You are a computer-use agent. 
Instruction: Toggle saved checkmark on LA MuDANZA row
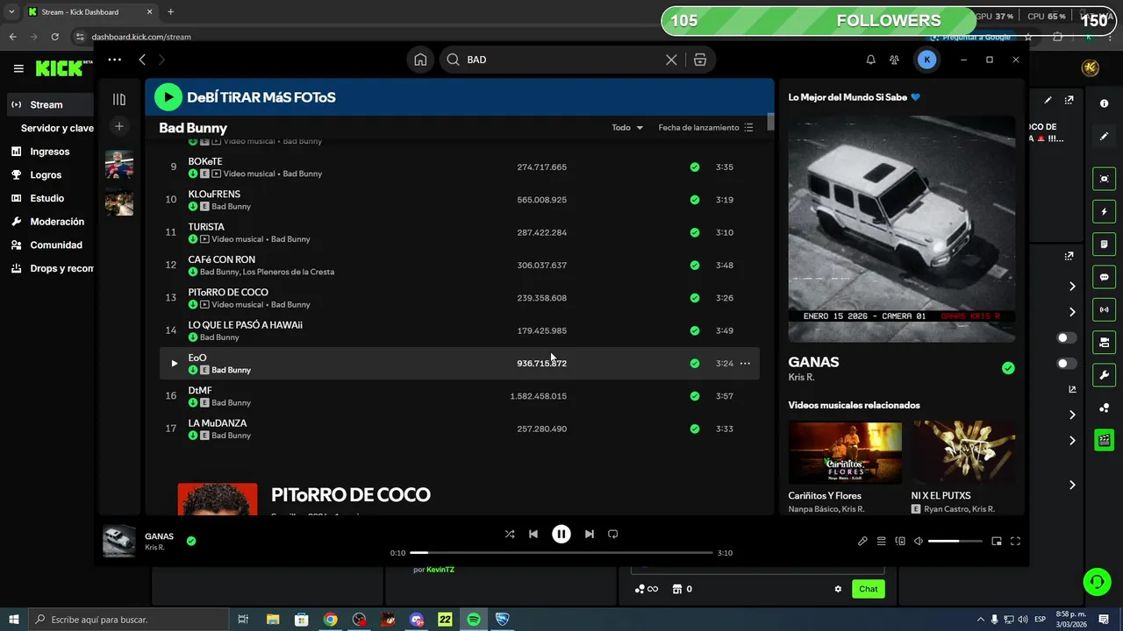tap(695, 429)
